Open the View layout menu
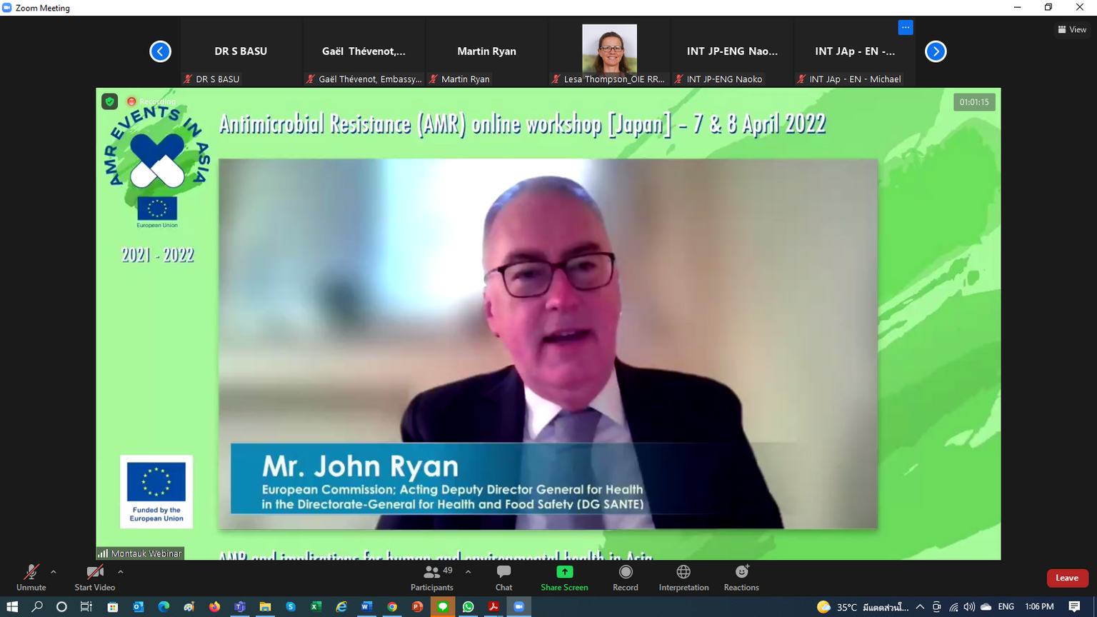 coord(1072,29)
